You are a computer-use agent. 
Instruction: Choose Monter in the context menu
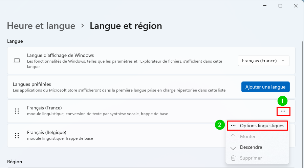(258, 136)
